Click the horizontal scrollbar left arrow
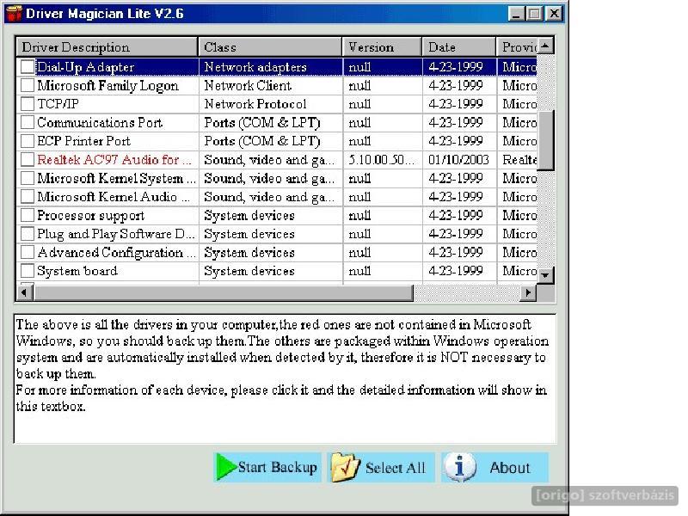 (x=25, y=292)
